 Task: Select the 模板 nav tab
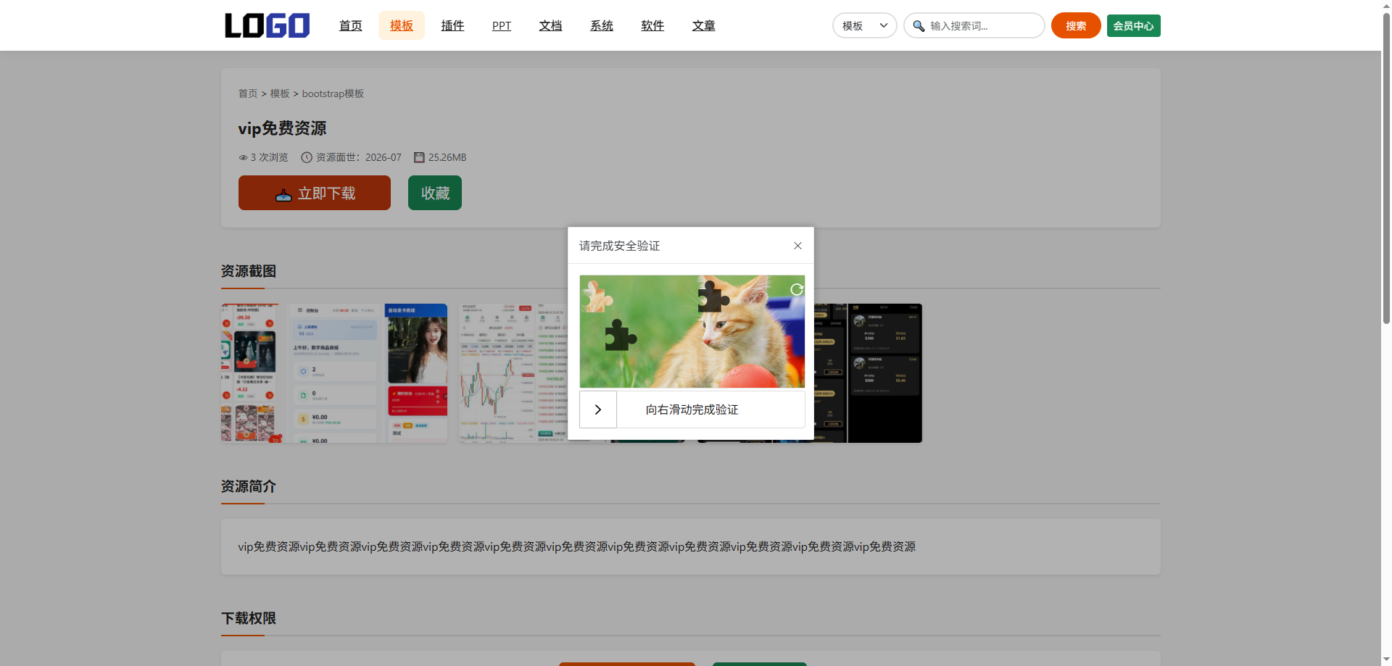click(x=402, y=25)
